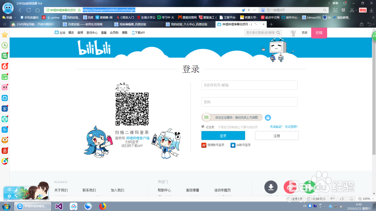Screen dimensions: 376x211
Task: Click the rocket accelerate icon in address bar
Action: (x=243, y=10)
